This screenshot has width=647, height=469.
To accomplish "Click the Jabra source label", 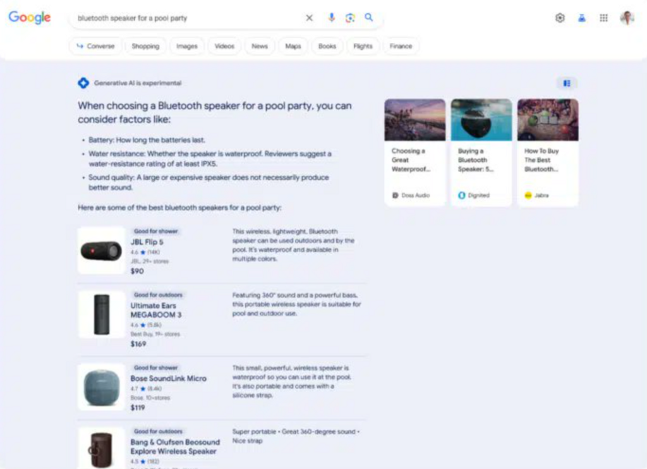I will tap(536, 195).
